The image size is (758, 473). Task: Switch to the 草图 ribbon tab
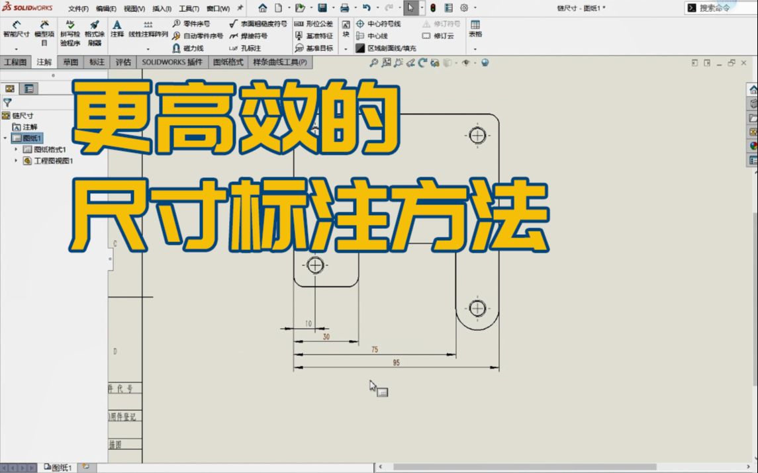point(71,62)
